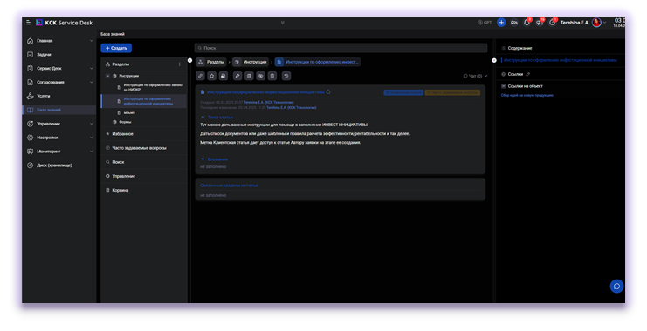Expand the top panel double chevron
The height and width of the screenshot is (331, 647).
[283, 23]
